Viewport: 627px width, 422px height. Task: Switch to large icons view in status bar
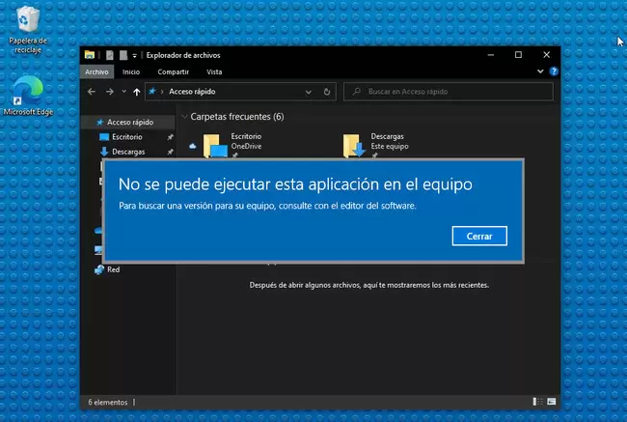point(552,401)
